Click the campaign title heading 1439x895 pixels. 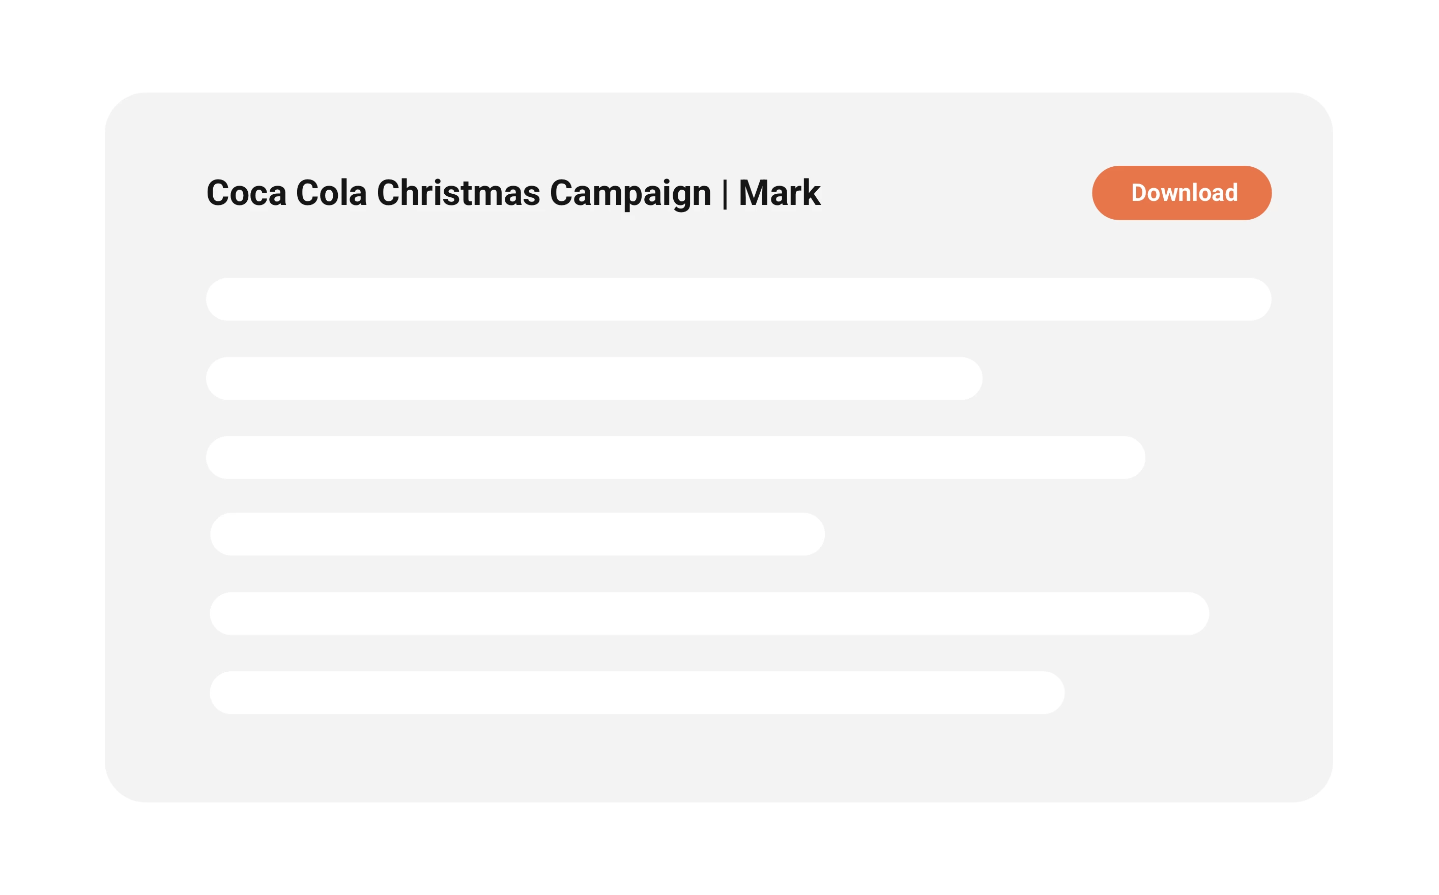point(513,193)
